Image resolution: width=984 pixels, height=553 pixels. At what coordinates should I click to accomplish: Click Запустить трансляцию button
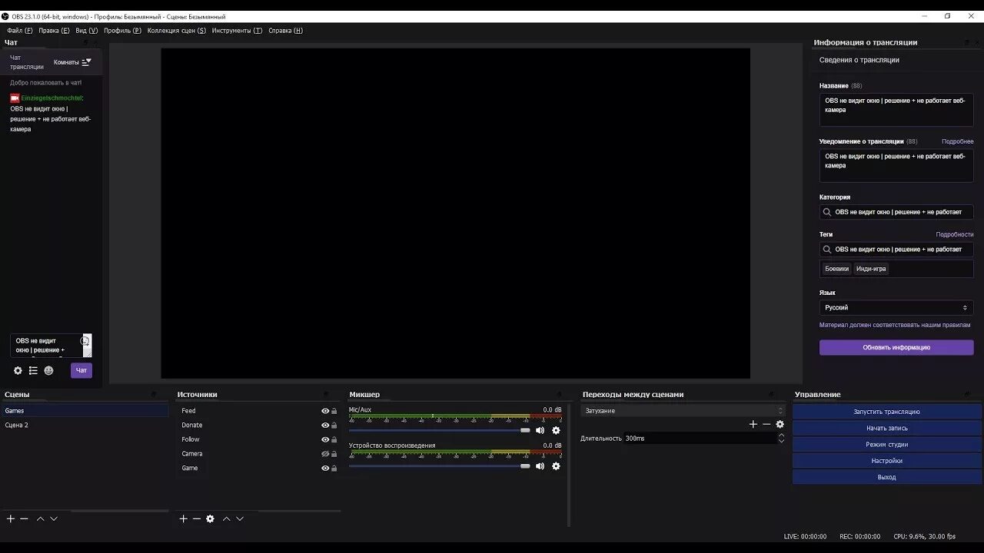coord(886,412)
